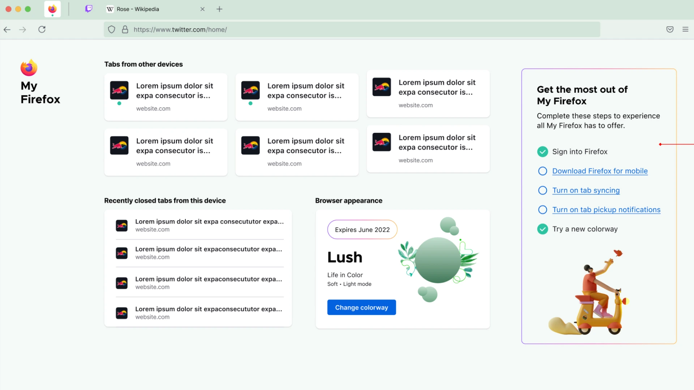Open the Pocket save icon

[670, 30]
